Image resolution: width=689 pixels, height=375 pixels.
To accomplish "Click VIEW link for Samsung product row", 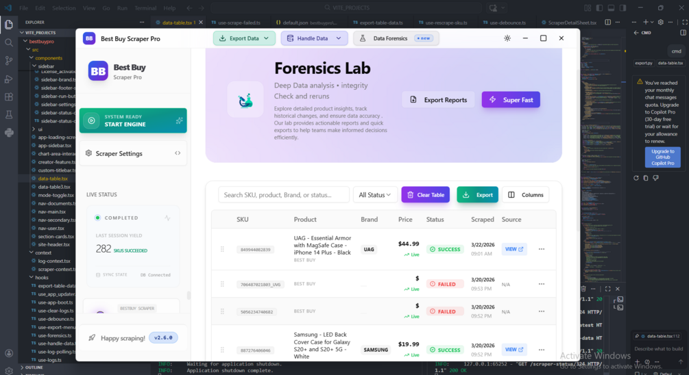I will pyautogui.click(x=514, y=350).
